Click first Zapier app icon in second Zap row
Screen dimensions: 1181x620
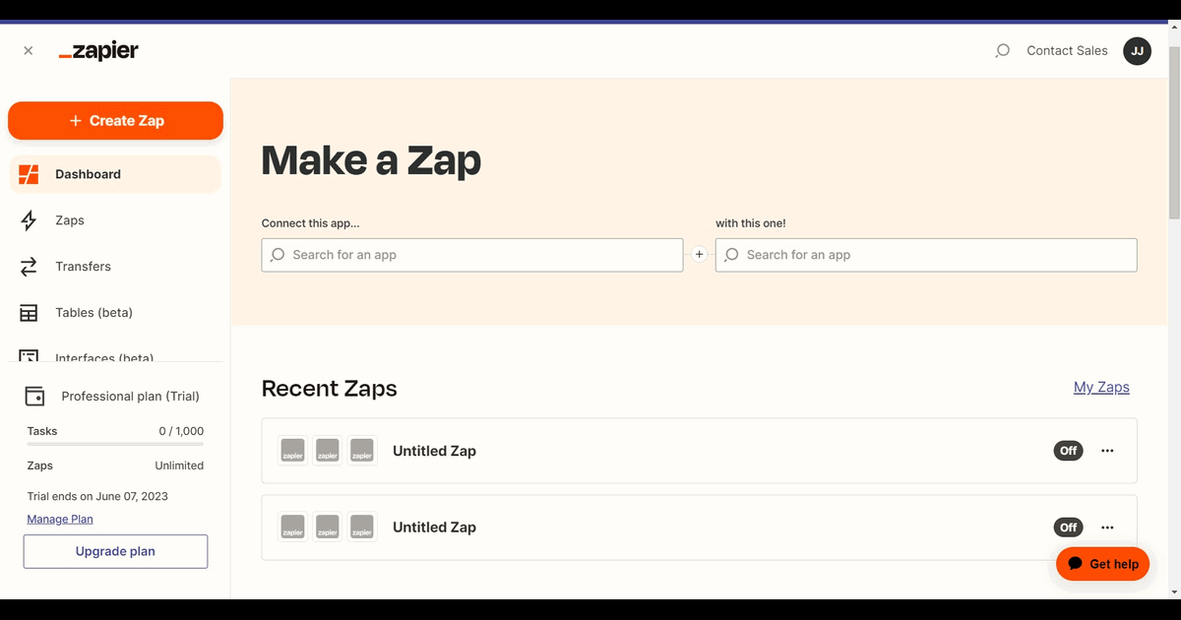pos(293,527)
